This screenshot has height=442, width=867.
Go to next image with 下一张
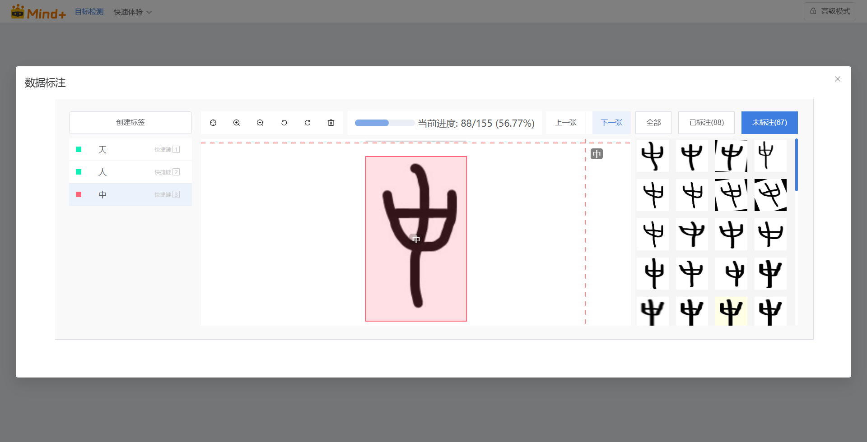tap(611, 123)
